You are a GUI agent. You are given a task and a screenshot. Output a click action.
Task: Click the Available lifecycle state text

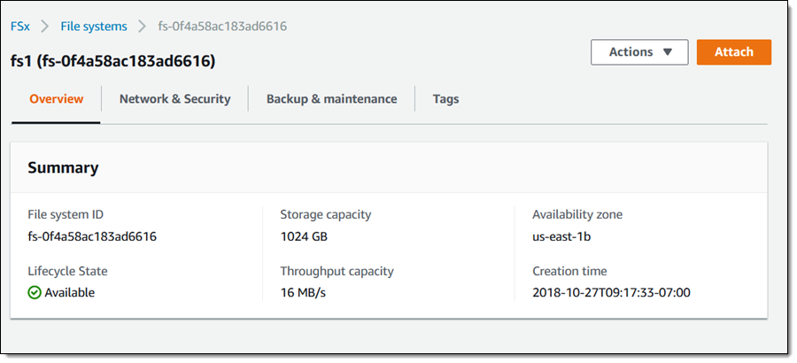point(69,292)
